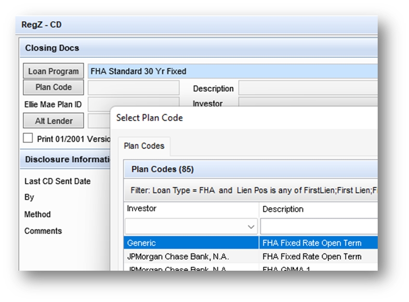Switch to the Plan Codes tab
This screenshot has width=409, height=302.
[x=144, y=146]
